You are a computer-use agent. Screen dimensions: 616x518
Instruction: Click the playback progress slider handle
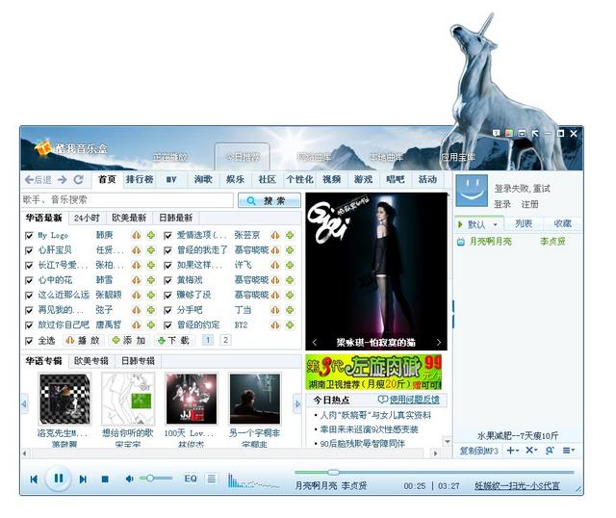(333, 472)
